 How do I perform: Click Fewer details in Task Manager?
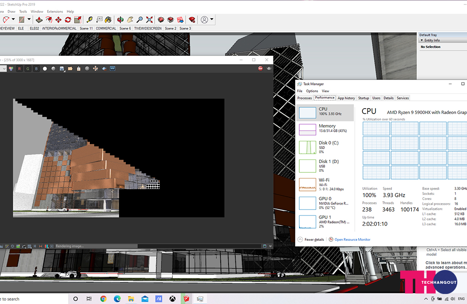311,239
